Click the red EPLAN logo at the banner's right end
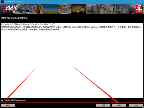This screenshot has height=108, width=144. tap(139, 9)
